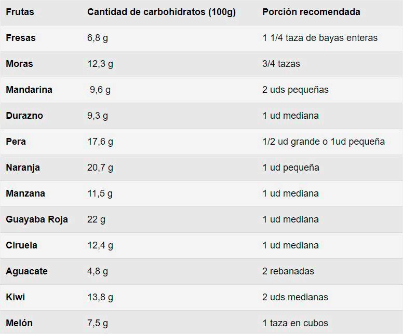Click the Porción recomendada column header
403x334 pixels.
click(311, 12)
